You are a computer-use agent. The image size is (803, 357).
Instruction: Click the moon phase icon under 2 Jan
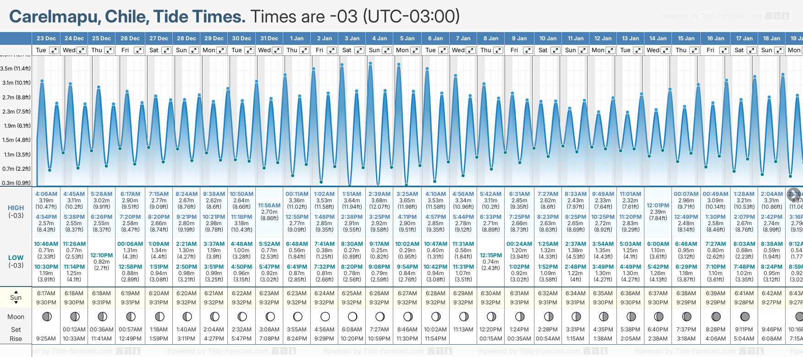click(325, 316)
